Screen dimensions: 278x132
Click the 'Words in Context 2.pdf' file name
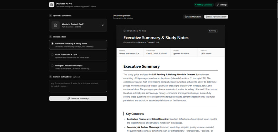pyautogui.click(x=73, y=24)
